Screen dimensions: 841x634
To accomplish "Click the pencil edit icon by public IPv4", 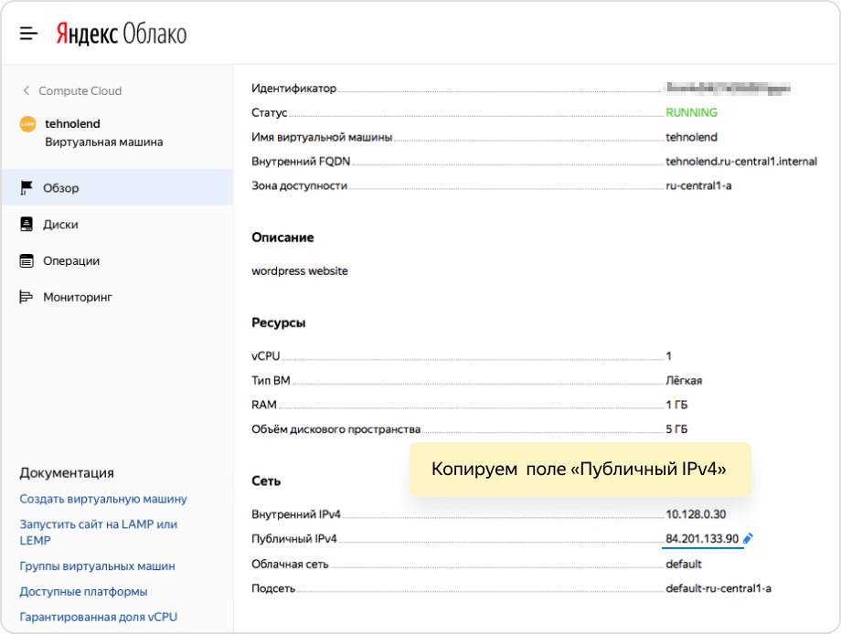I will [x=748, y=539].
